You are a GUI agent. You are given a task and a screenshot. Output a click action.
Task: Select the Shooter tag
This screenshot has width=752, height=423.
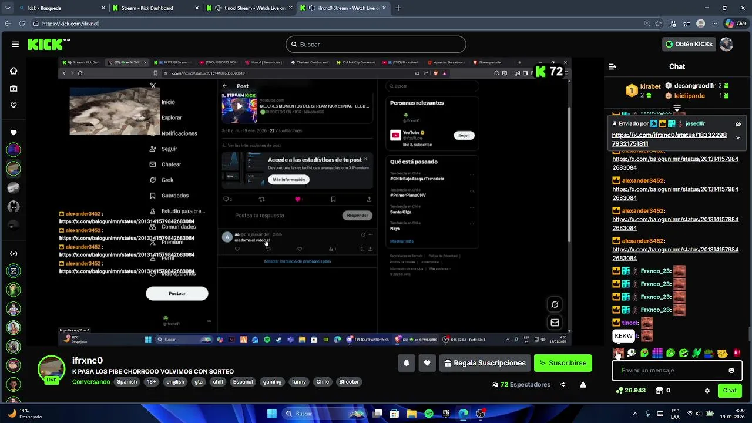349,382
